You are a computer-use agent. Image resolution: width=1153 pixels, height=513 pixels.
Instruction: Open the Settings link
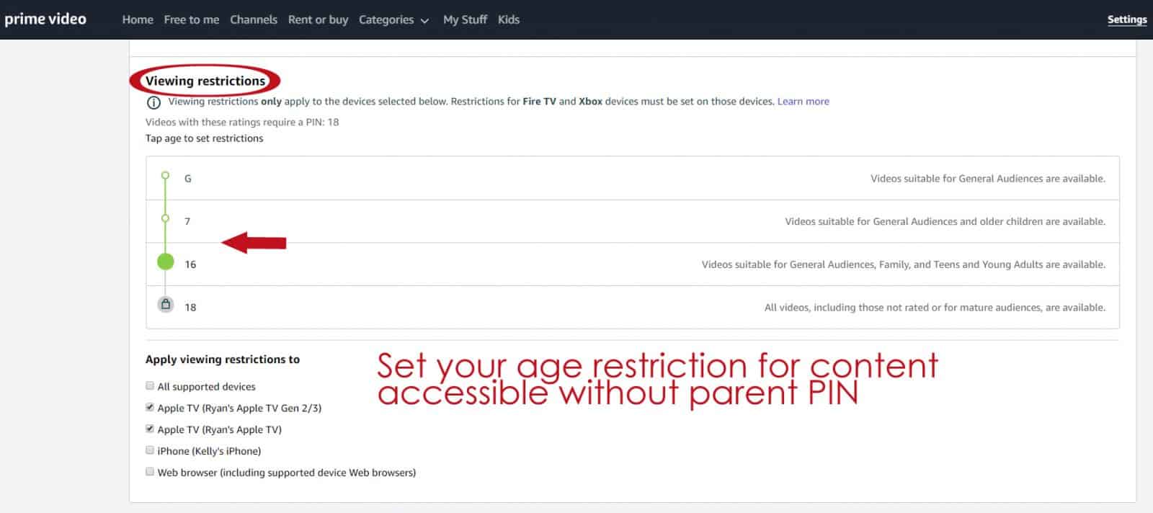(x=1127, y=19)
